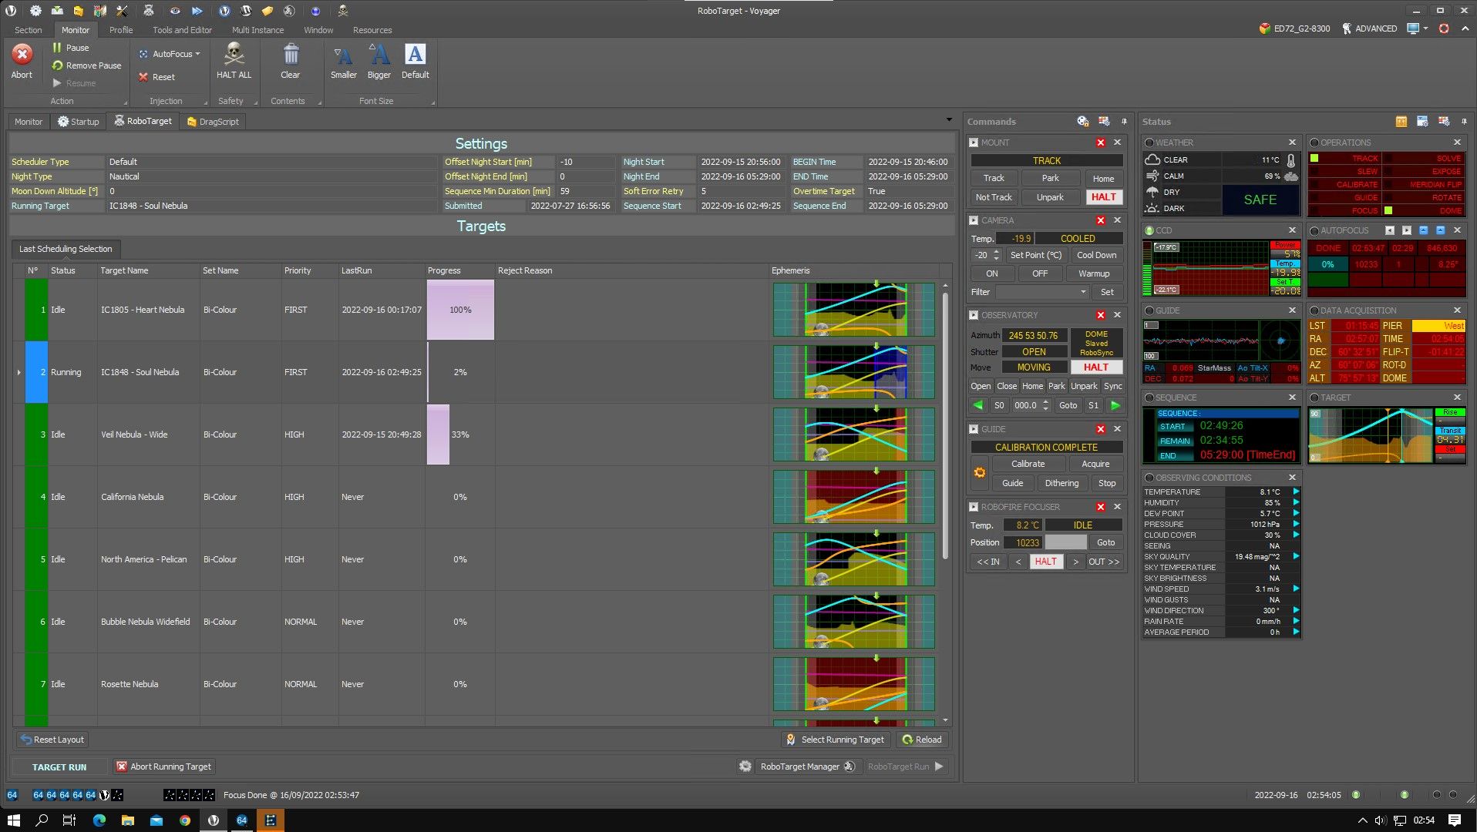Toggle the Observing Conditions panel indicator
The image size is (1477, 832).
pos(1149,478)
